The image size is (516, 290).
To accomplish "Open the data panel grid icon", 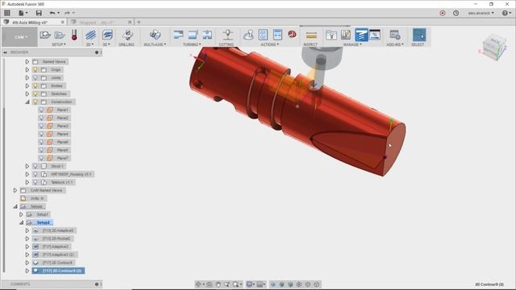I will pyautogui.click(x=7, y=13).
